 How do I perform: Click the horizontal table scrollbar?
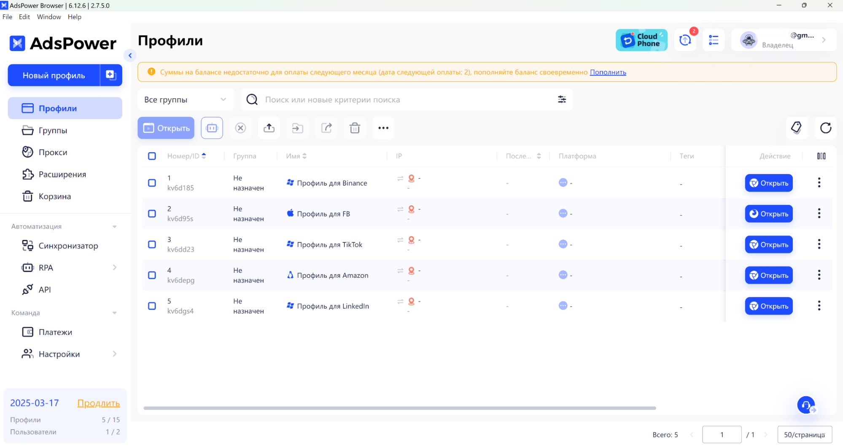399,408
